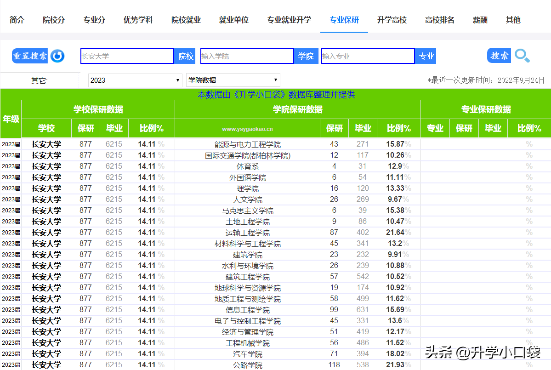Image resolution: width=551 pixels, height=370 pixels.
Task: Click the 21.64 percentage value
Action: coord(395,232)
